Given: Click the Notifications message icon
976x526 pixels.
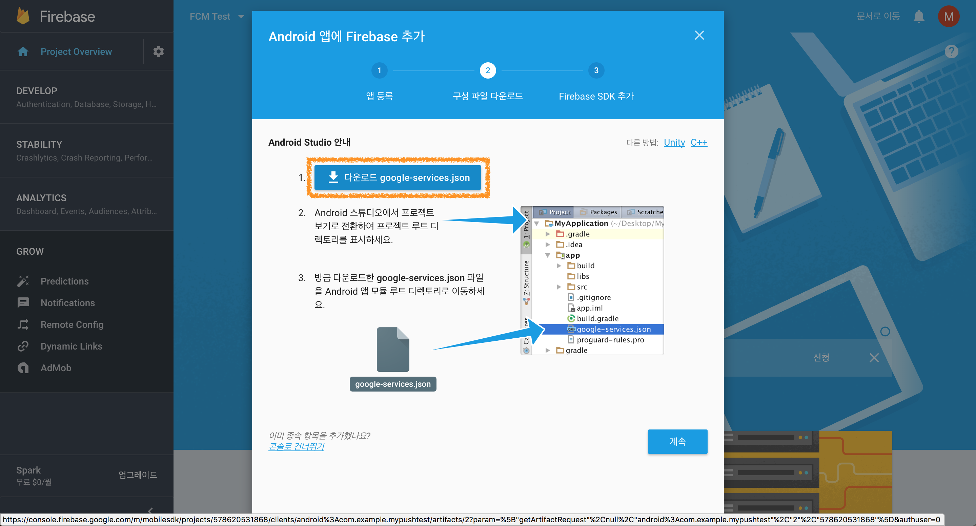Looking at the screenshot, I should pyautogui.click(x=23, y=303).
